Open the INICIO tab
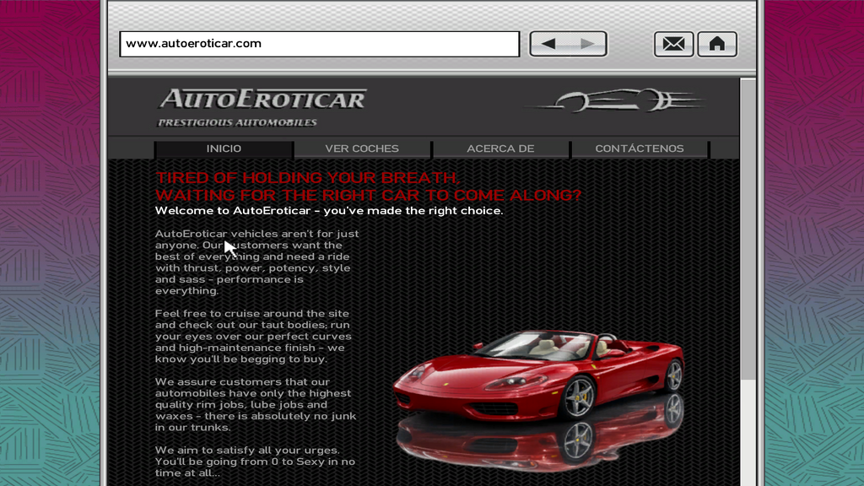This screenshot has width=864, height=486. point(224,148)
